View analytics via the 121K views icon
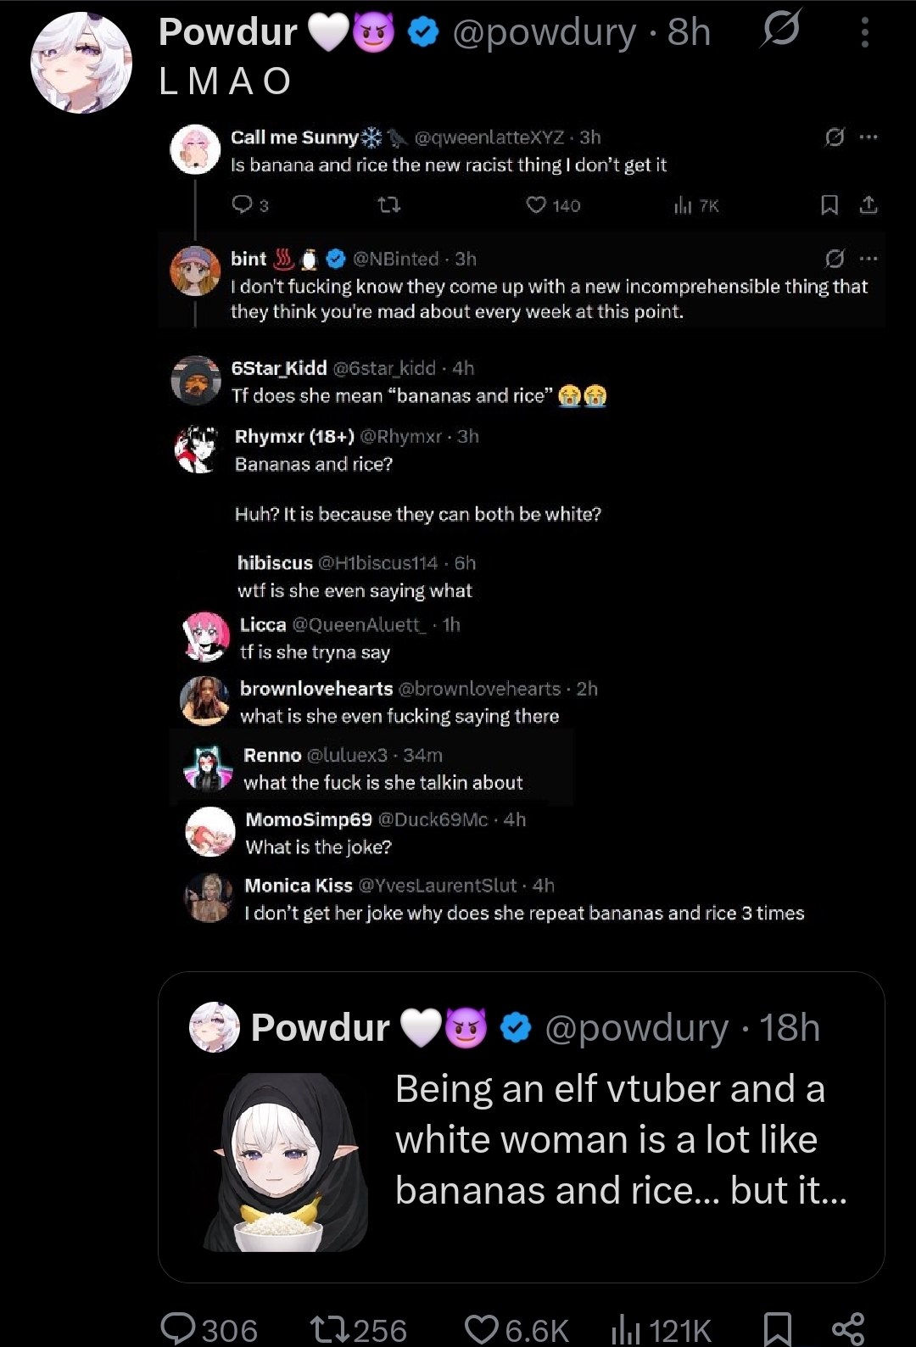Viewport: 916px width, 1347px height. [661, 1329]
